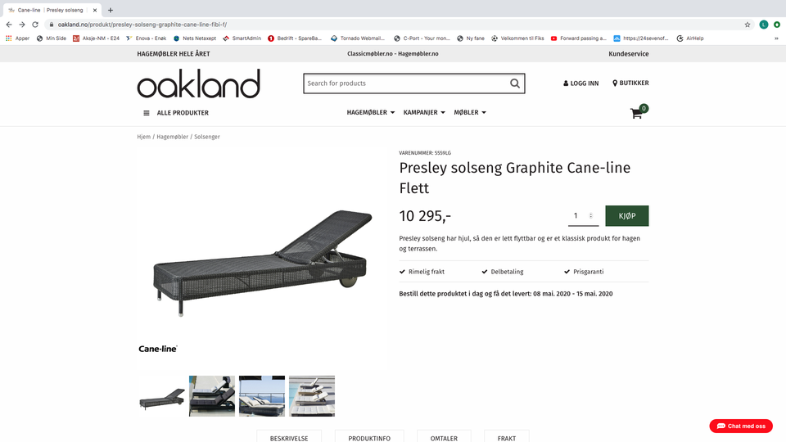
Task: Click the Search for products field
Action: [x=407, y=83]
